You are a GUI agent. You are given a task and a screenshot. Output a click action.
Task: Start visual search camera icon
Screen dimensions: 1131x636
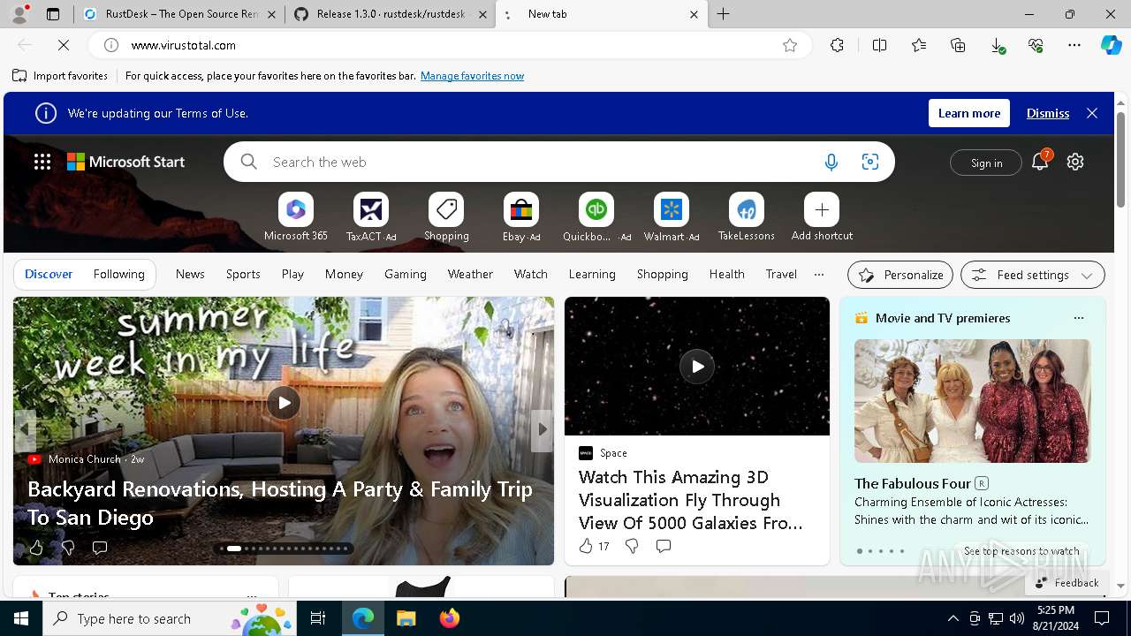(870, 162)
